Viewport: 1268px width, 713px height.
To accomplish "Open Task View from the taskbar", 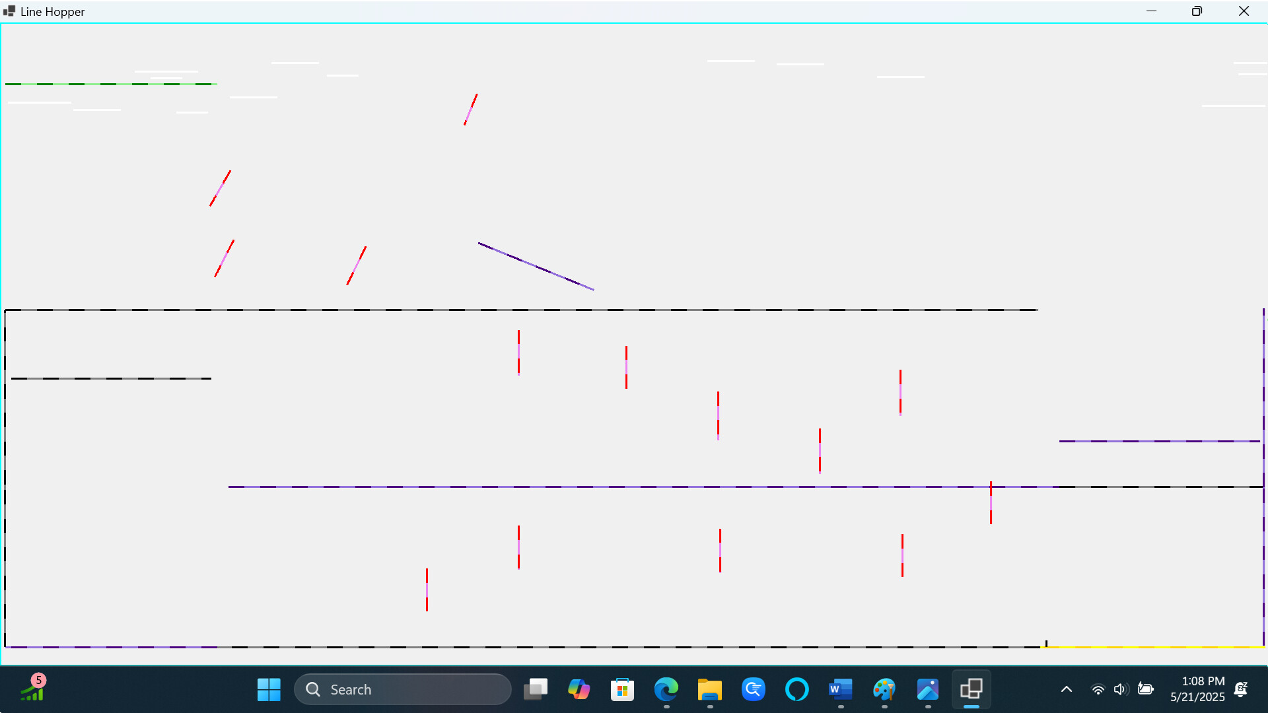I will click(x=536, y=689).
